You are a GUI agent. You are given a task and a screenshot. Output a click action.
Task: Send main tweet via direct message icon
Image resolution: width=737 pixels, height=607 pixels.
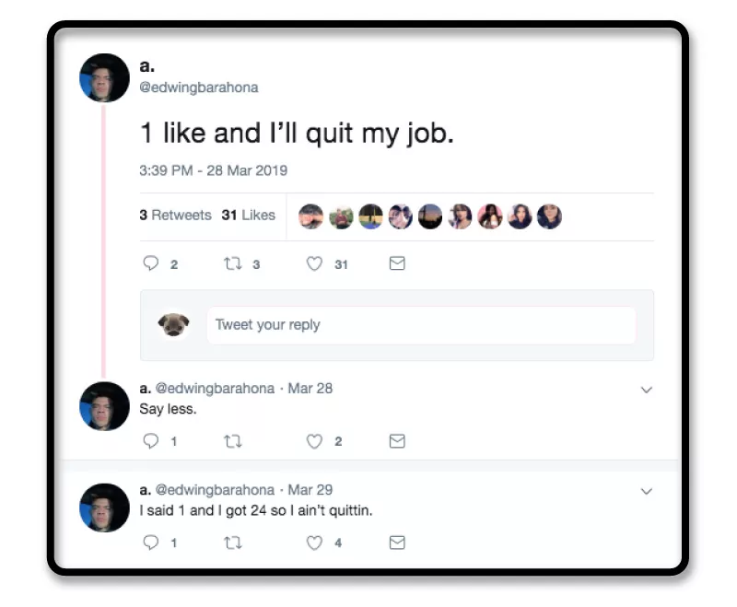point(397,264)
